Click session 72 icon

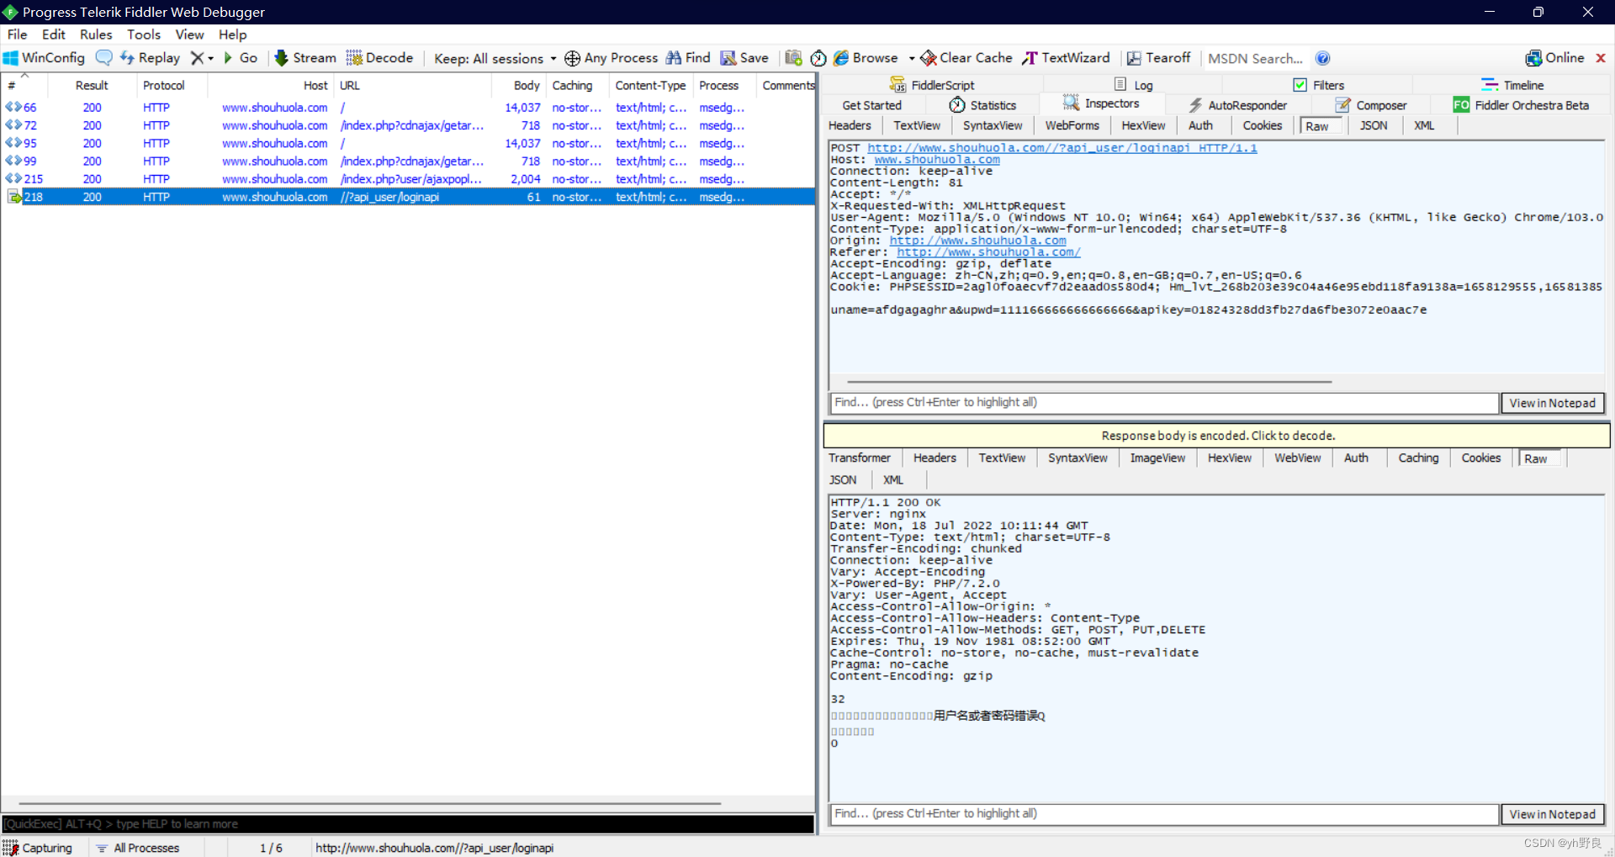coord(13,125)
